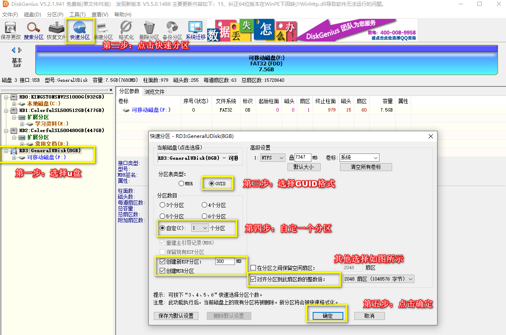Open the Search Partition (搜索分区) tool
506x335 pixels.
[x=34, y=31]
